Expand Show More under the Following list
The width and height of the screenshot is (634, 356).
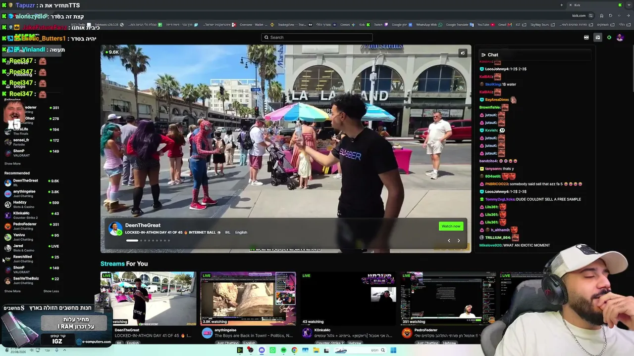click(12, 164)
